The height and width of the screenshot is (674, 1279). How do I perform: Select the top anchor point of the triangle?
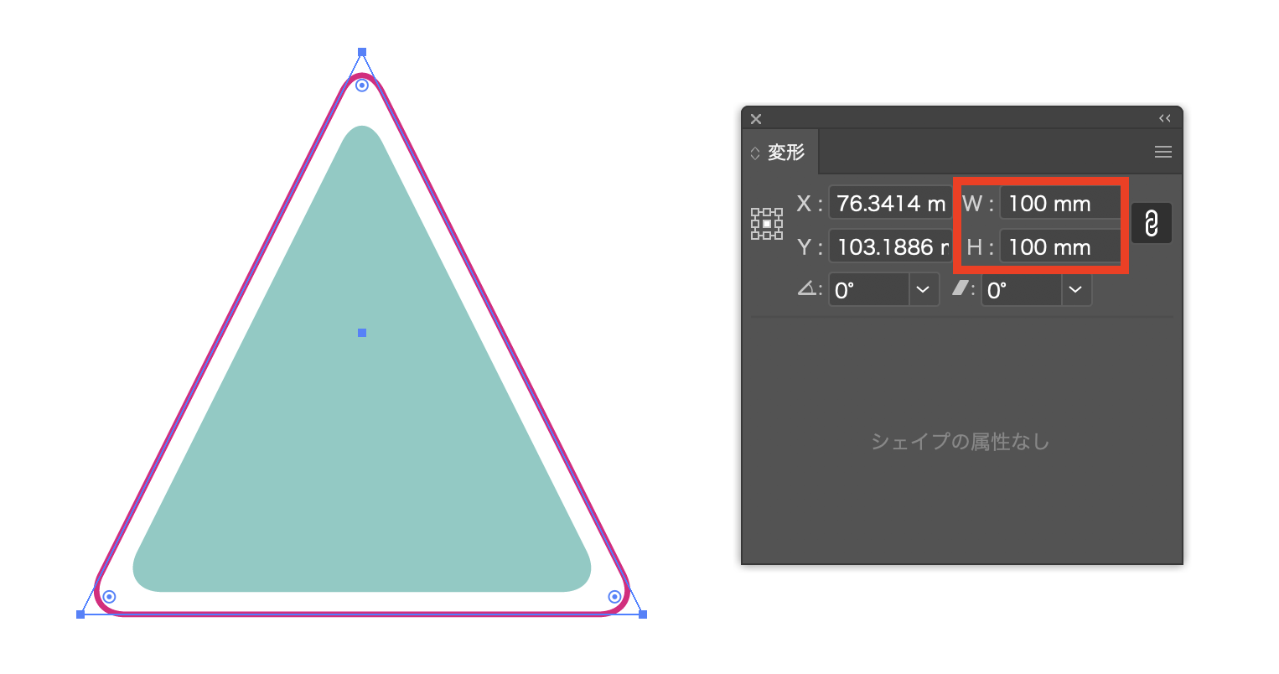tap(362, 52)
